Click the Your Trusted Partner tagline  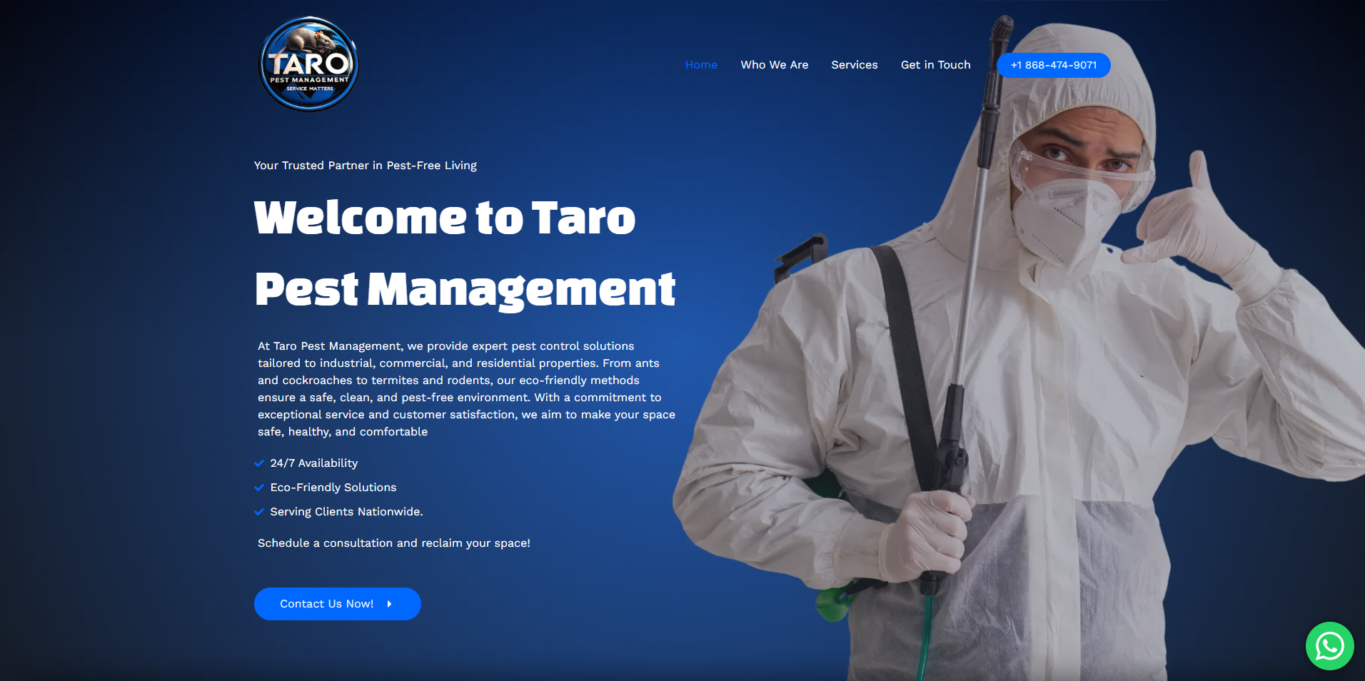point(366,166)
